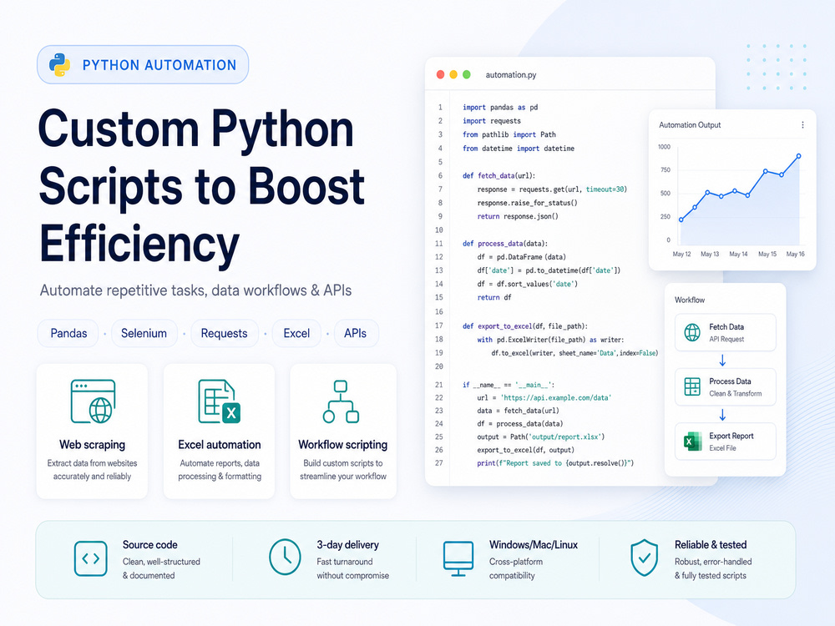Click the Python logo in the badge
835x626 pixels.
pos(59,65)
